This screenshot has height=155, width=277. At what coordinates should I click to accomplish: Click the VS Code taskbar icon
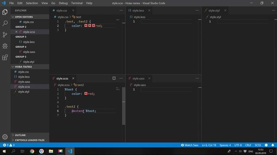click(70, 151)
